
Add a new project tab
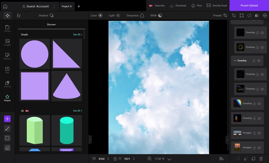pos(79,7)
